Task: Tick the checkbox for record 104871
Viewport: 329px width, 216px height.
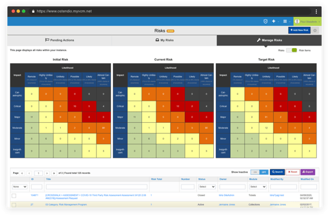Action: pyautogui.click(x=14, y=196)
